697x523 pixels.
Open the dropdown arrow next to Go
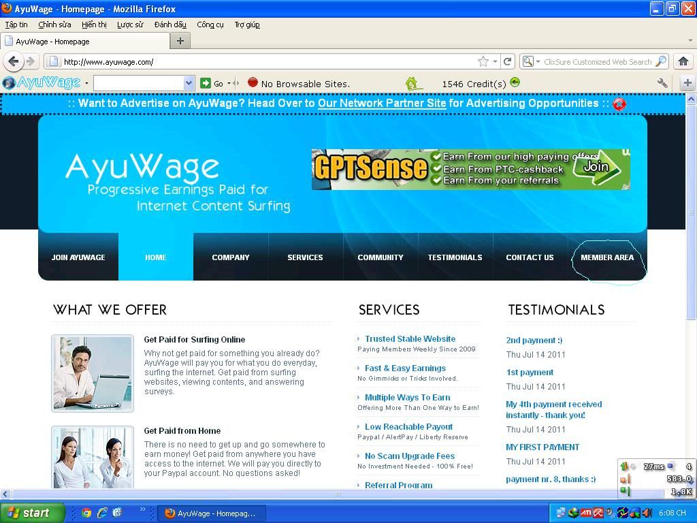pos(229,83)
